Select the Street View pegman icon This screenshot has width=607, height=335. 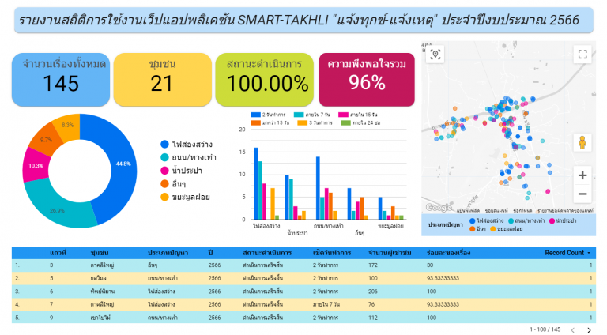click(582, 143)
